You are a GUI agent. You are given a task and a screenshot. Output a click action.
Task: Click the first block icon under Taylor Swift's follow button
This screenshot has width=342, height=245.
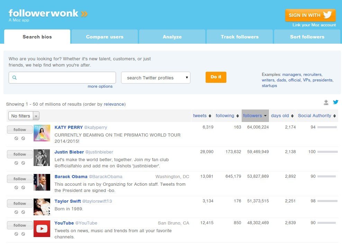pos(16,212)
